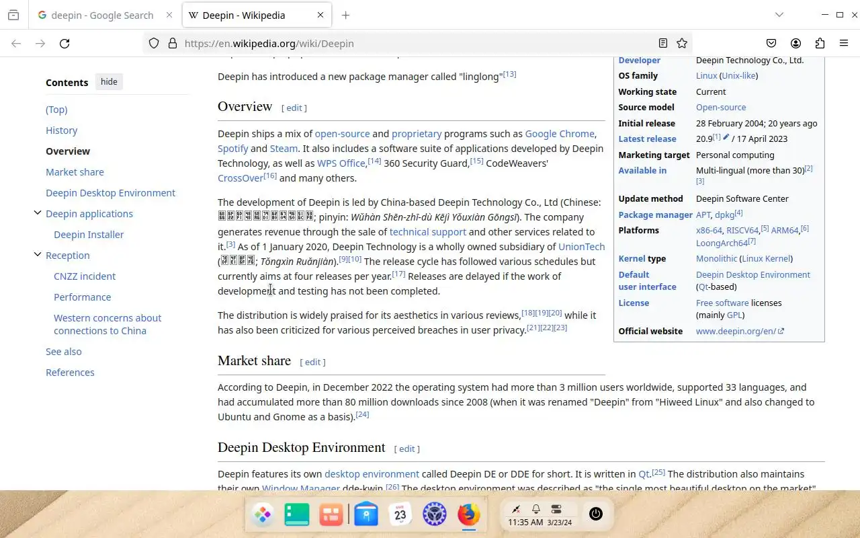Image resolution: width=860 pixels, height=538 pixels.
Task: Click the URL address bar
Action: pyautogui.click(x=417, y=43)
